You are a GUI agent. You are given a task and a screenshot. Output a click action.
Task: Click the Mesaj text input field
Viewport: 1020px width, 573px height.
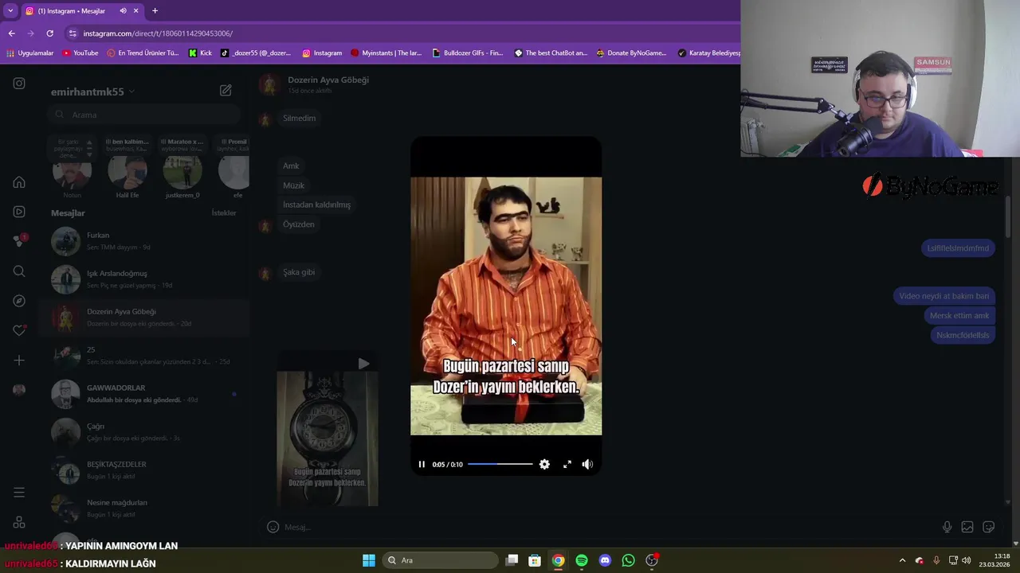click(610, 527)
